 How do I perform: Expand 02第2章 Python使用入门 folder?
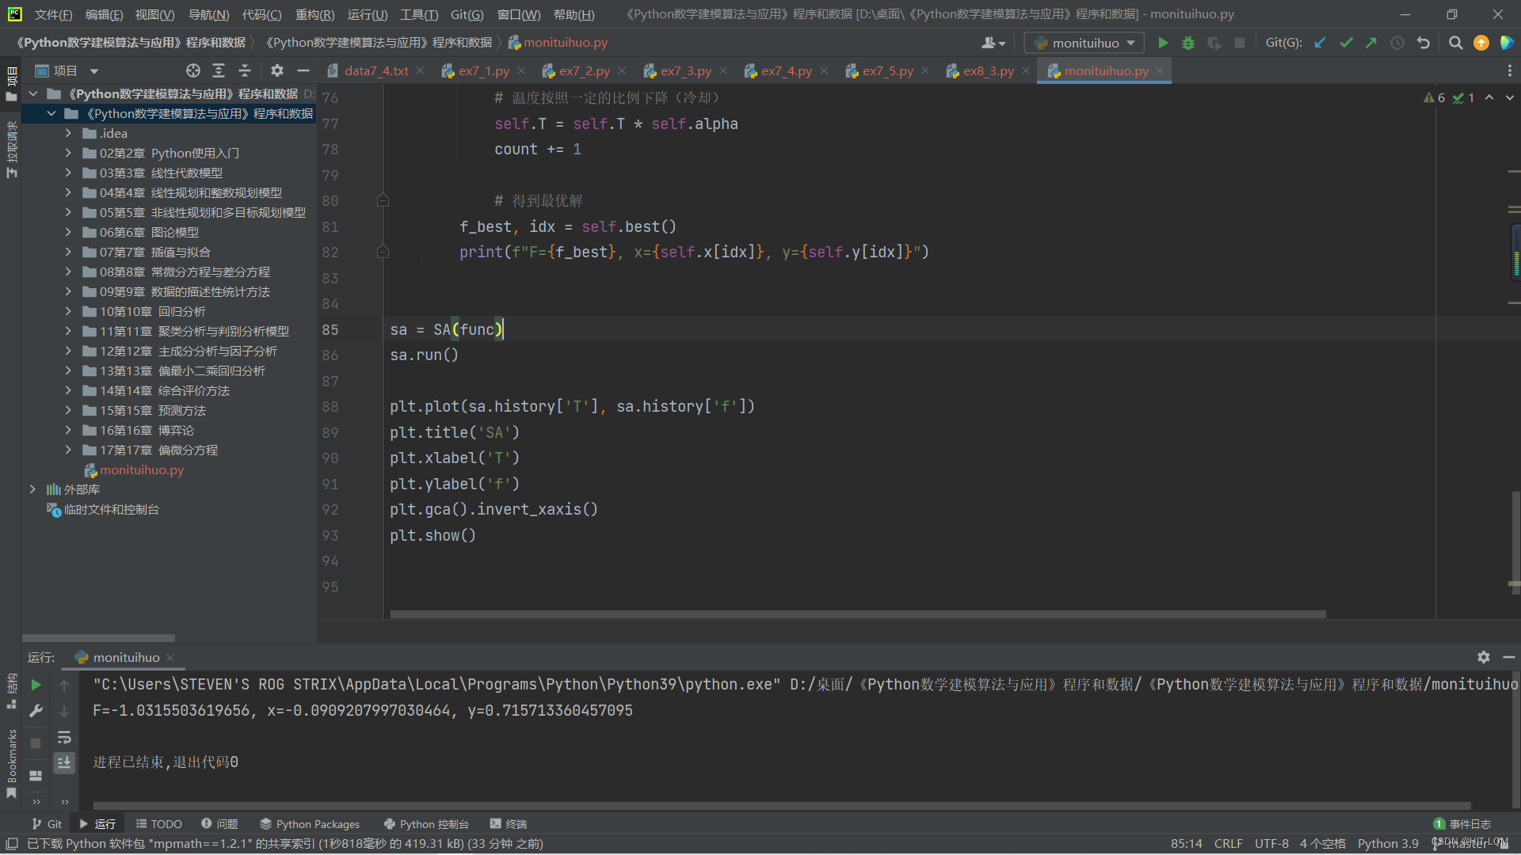point(68,153)
